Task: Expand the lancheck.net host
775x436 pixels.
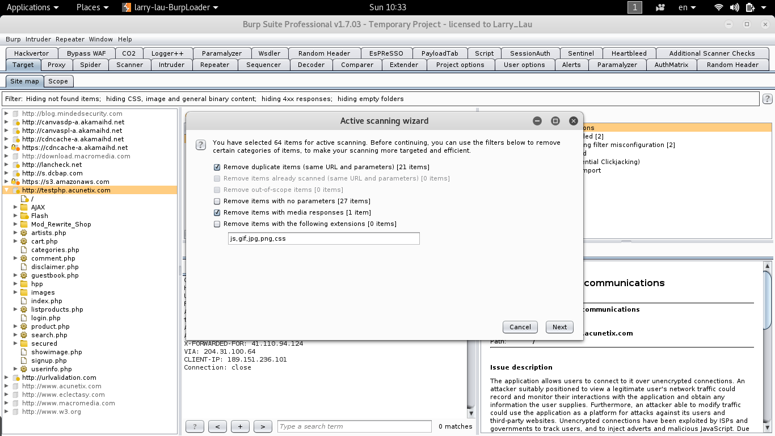Action: 7,165
